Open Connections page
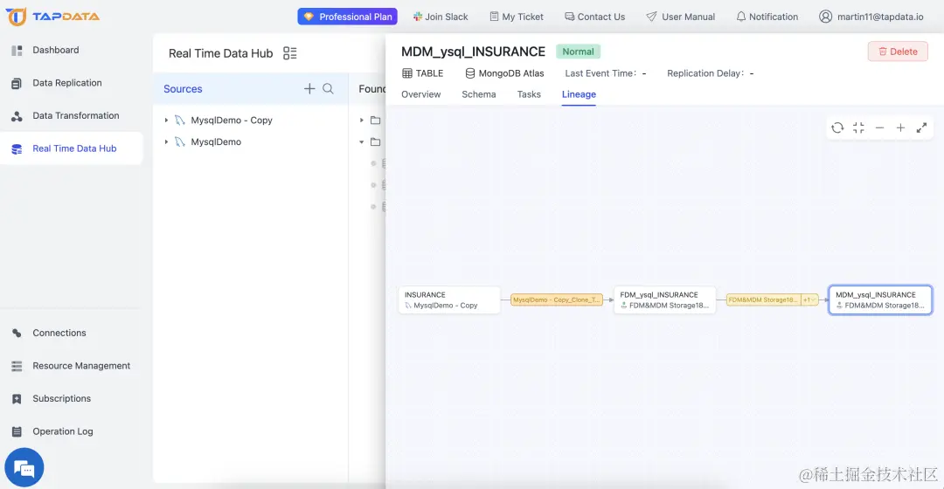This screenshot has width=944, height=489. point(59,333)
